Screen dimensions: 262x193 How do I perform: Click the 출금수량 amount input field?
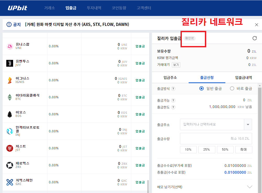pyautogui.click(x=216, y=138)
